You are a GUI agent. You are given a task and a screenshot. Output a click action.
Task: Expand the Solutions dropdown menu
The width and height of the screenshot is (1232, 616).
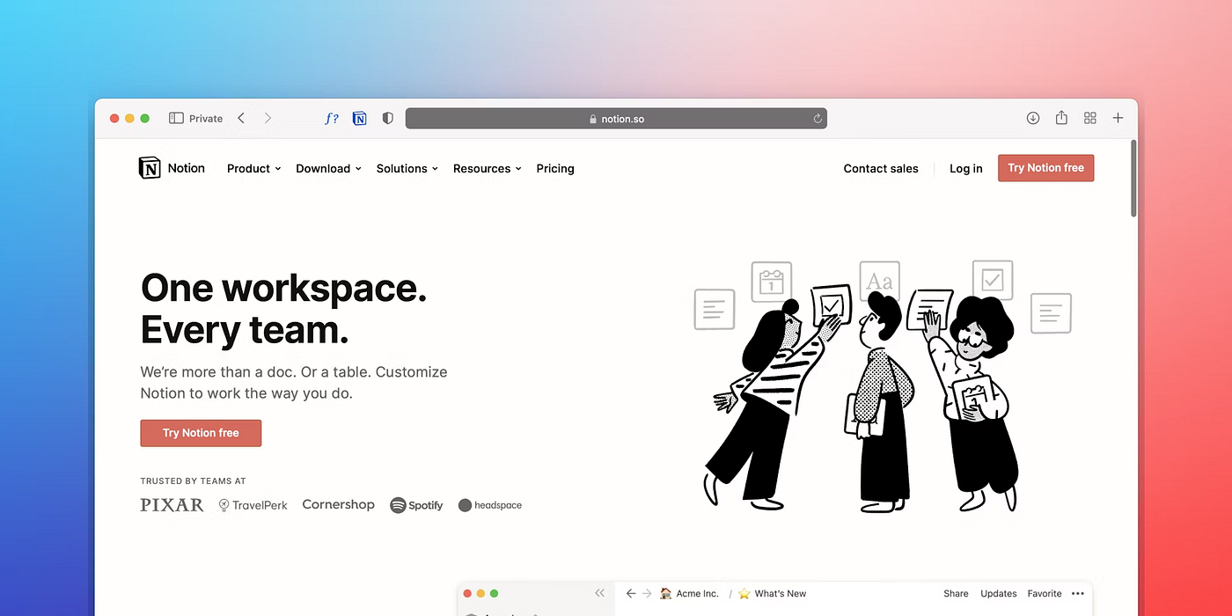point(407,168)
